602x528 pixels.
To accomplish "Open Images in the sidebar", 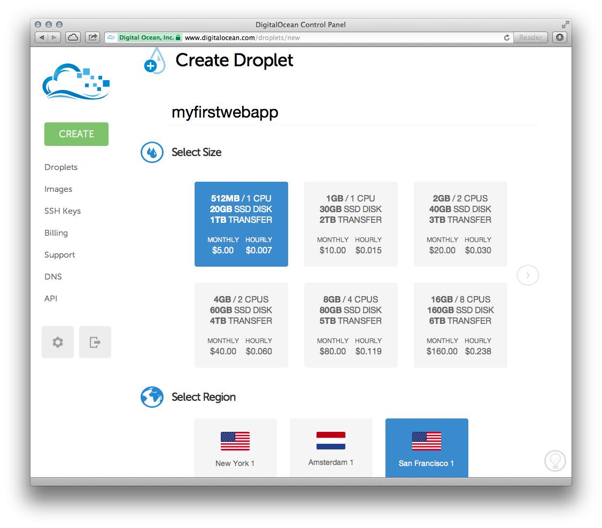I will (58, 189).
